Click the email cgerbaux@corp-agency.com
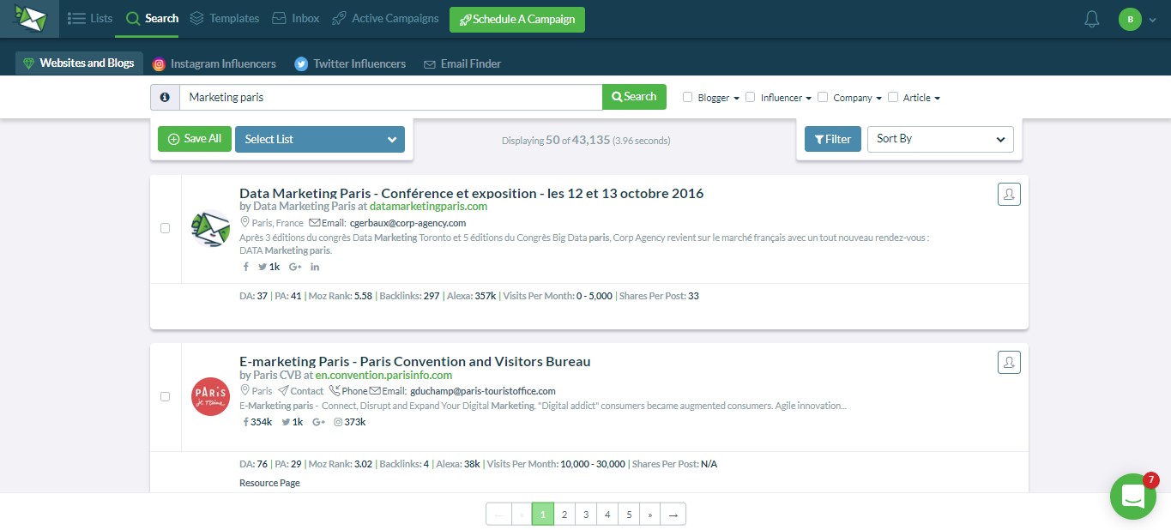This screenshot has width=1171, height=530. tap(408, 223)
